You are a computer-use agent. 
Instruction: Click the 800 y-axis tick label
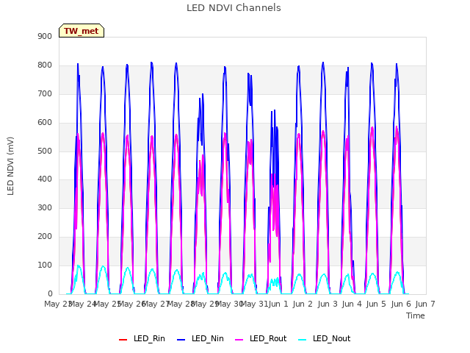click(x=45, y=65)
